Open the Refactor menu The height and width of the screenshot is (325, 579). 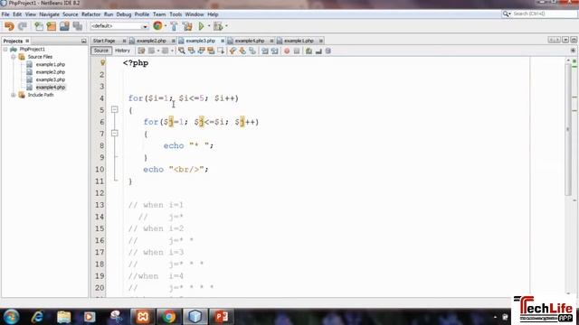pyautogui.click(x=90, y=14)
